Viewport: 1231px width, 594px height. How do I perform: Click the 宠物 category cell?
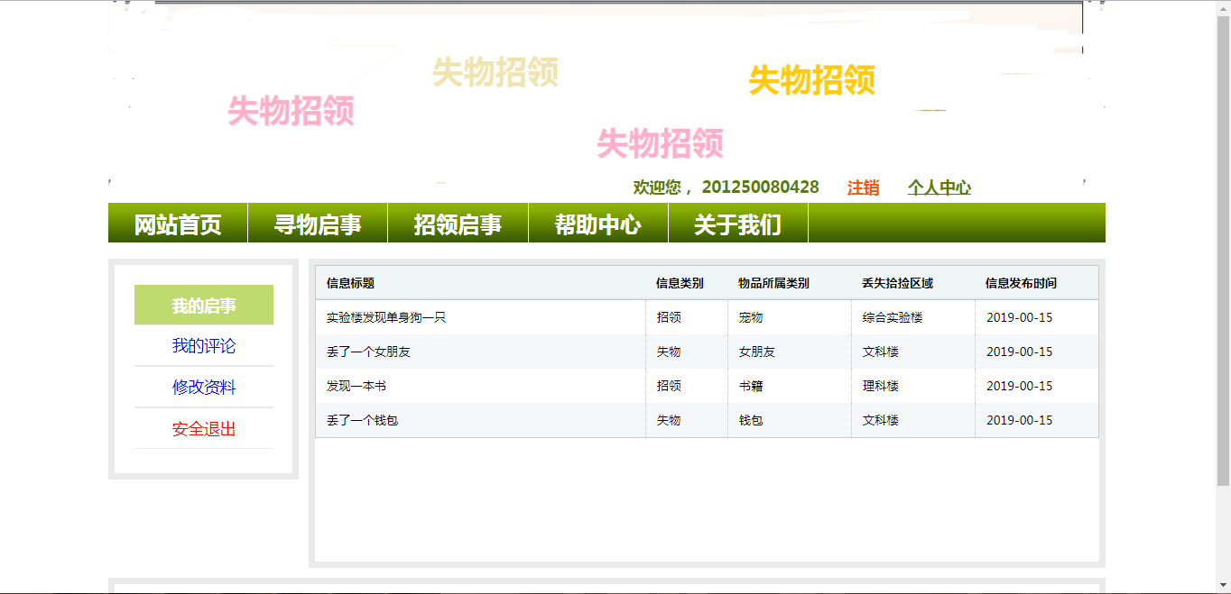pos(751,317)
